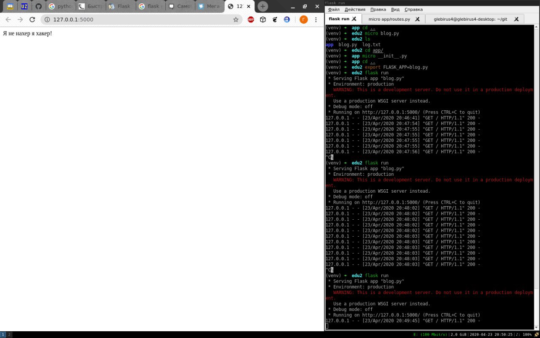Switch to the 'Само' browser tab

[x=179, y=7]
